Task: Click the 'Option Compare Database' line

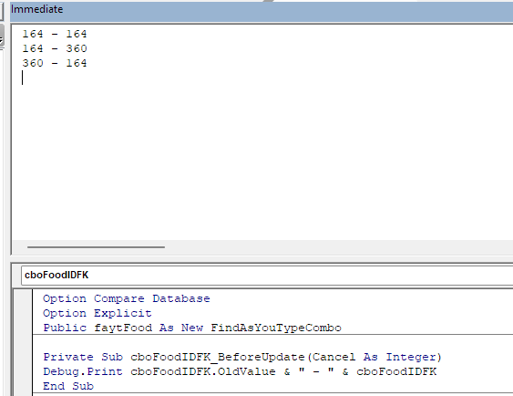Action: 127,298
